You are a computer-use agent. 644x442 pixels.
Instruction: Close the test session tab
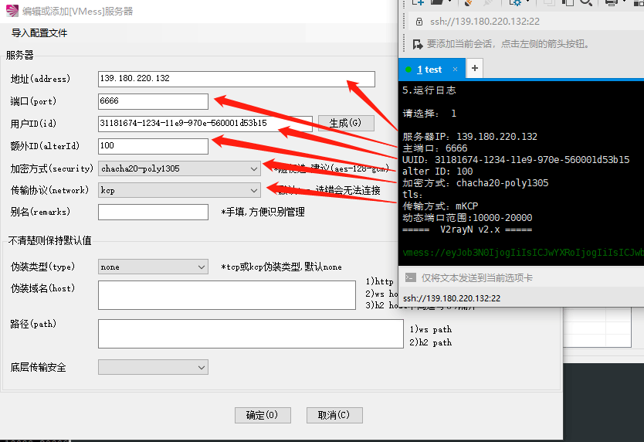pyautogui.click(x=456, y=69)
